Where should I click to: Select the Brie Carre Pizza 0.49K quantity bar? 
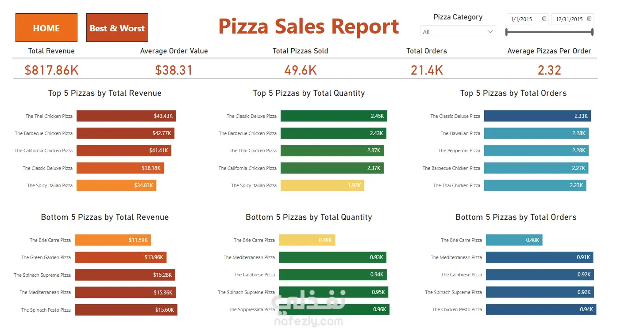[x=307, y=240]
